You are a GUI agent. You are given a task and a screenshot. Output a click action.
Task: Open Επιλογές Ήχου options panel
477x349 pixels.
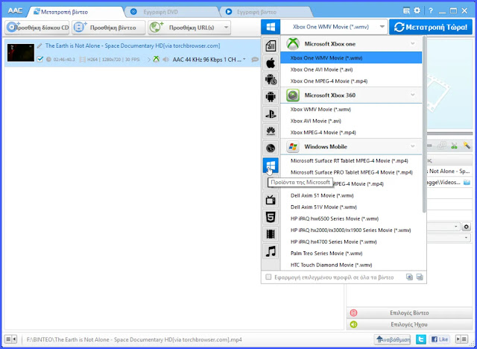409,324
